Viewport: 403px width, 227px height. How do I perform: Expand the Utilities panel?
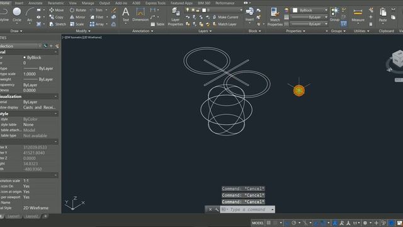tap(361, 31)
